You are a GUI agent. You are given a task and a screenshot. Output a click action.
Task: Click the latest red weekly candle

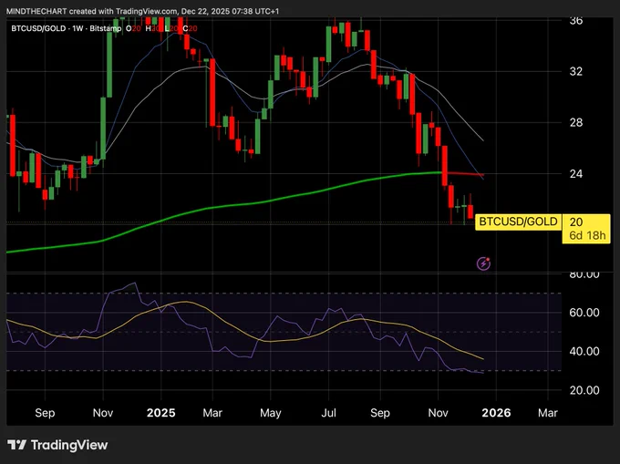(x=470, y=211)
